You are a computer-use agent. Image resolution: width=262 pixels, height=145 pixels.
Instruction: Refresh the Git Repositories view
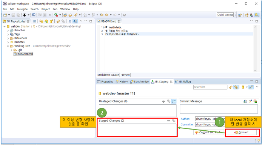click(58, 21)
